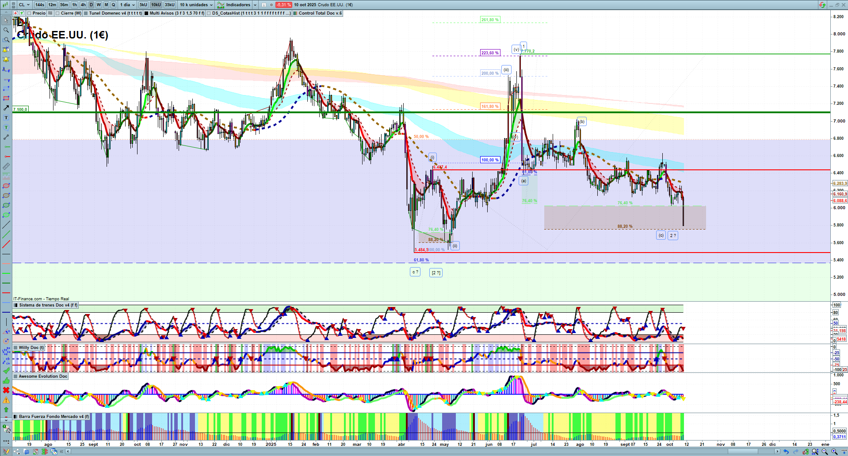Viewport: 848px width, 456px height.
Task: Pick the ruler measurement tool
Action: click(x=6, y=166)
